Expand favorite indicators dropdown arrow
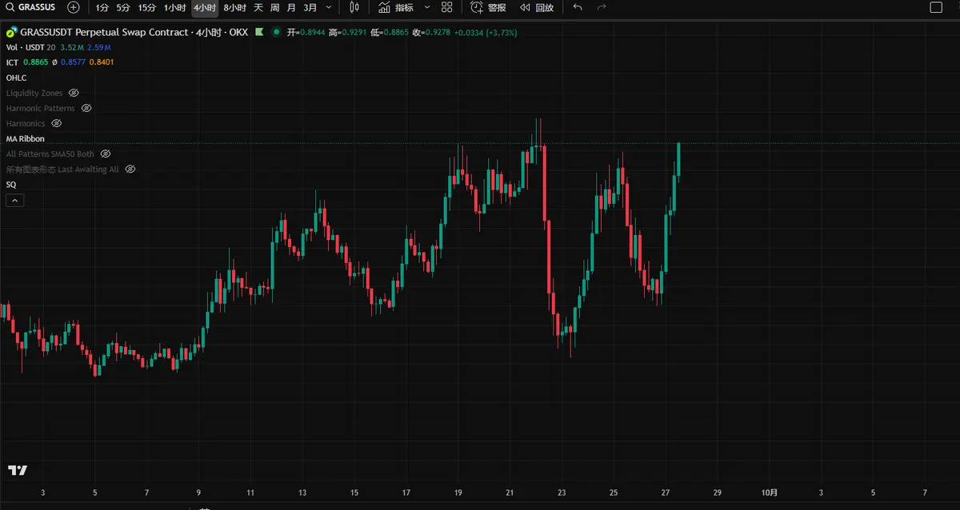The width and height of the screenshot is (960, 510). [426, 7]
